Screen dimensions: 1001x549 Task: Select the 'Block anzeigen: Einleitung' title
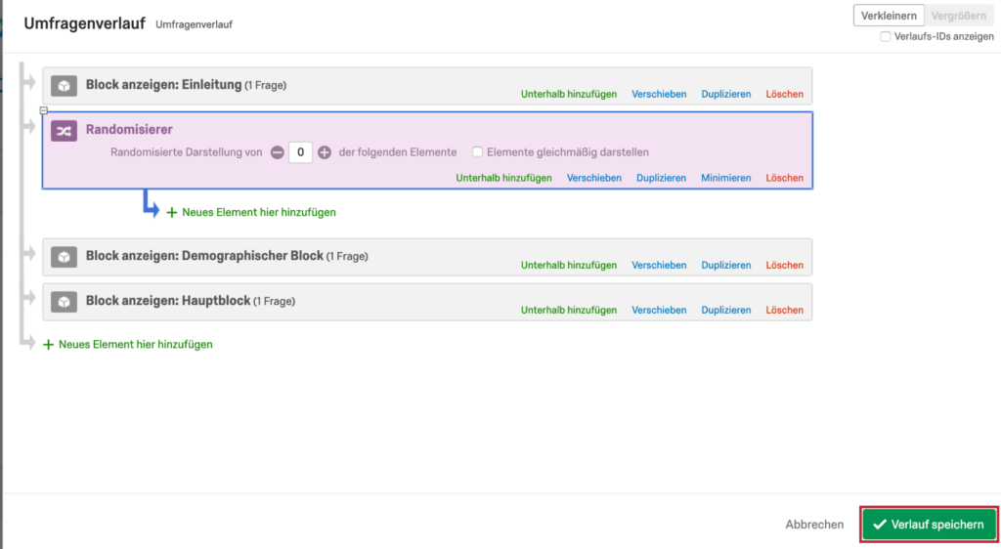(164, 85)
